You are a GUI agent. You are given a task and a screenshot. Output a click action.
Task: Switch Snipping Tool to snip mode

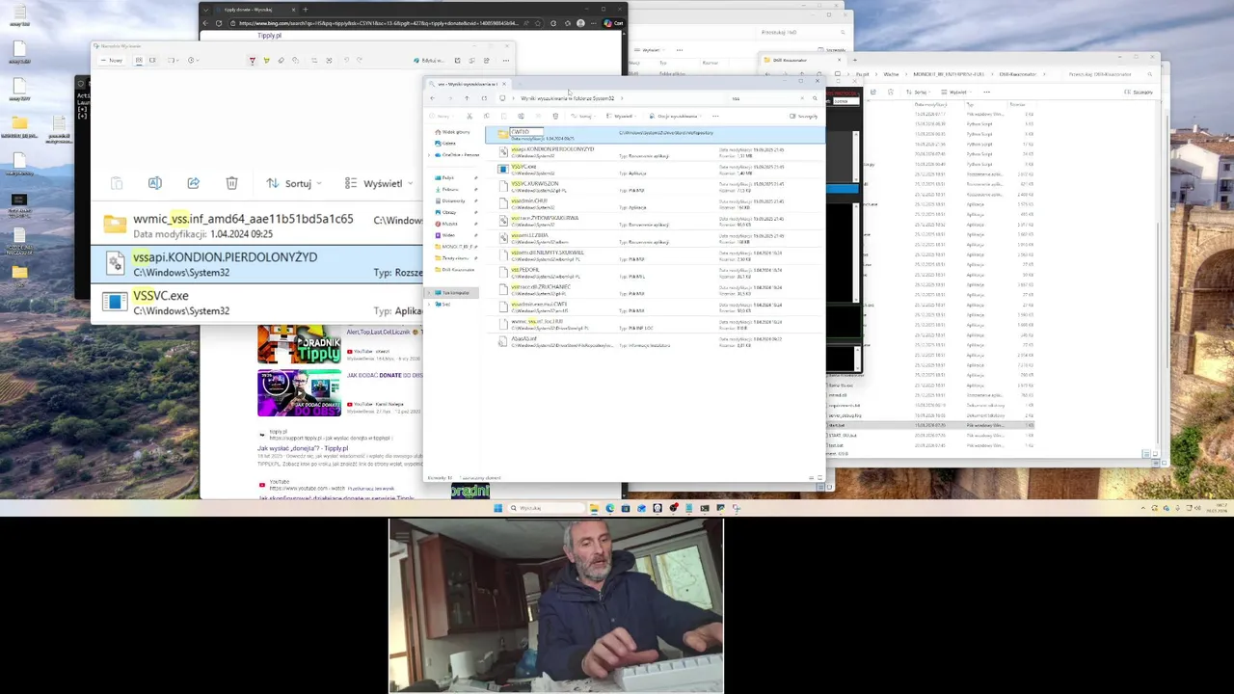(139, 61)
